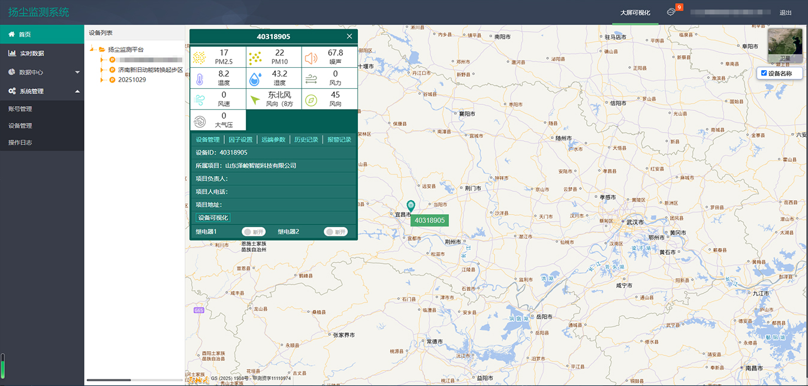Open the message notification icon with badge
The image size is (808, 386).
(671, 13)
